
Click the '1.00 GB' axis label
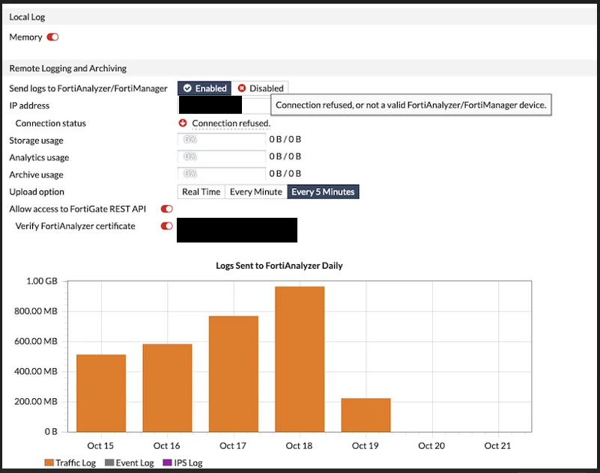click(x=42, y=281)
